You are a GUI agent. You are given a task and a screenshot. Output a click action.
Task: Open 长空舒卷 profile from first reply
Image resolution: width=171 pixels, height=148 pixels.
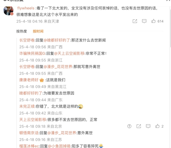[27, 40]
